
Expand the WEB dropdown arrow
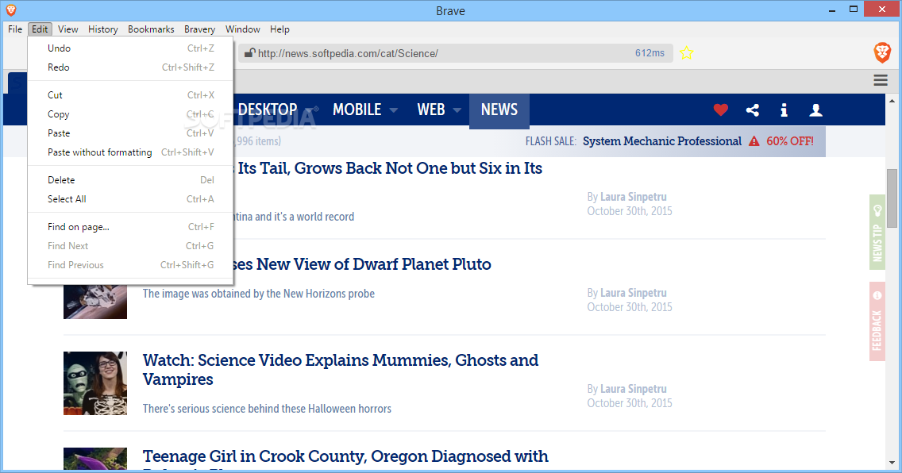pyautogui.click(x=457, y=110)
